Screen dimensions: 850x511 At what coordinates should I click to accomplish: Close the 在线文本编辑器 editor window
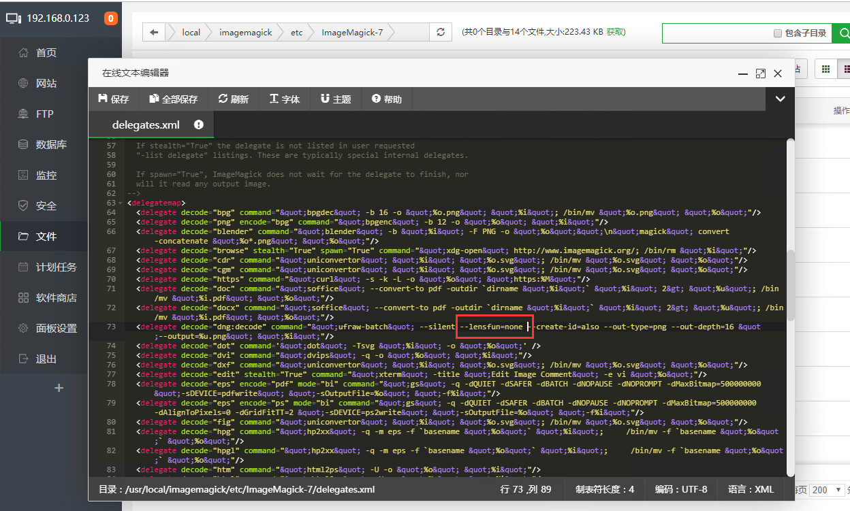pyautogui.click(x=778, y=73)
